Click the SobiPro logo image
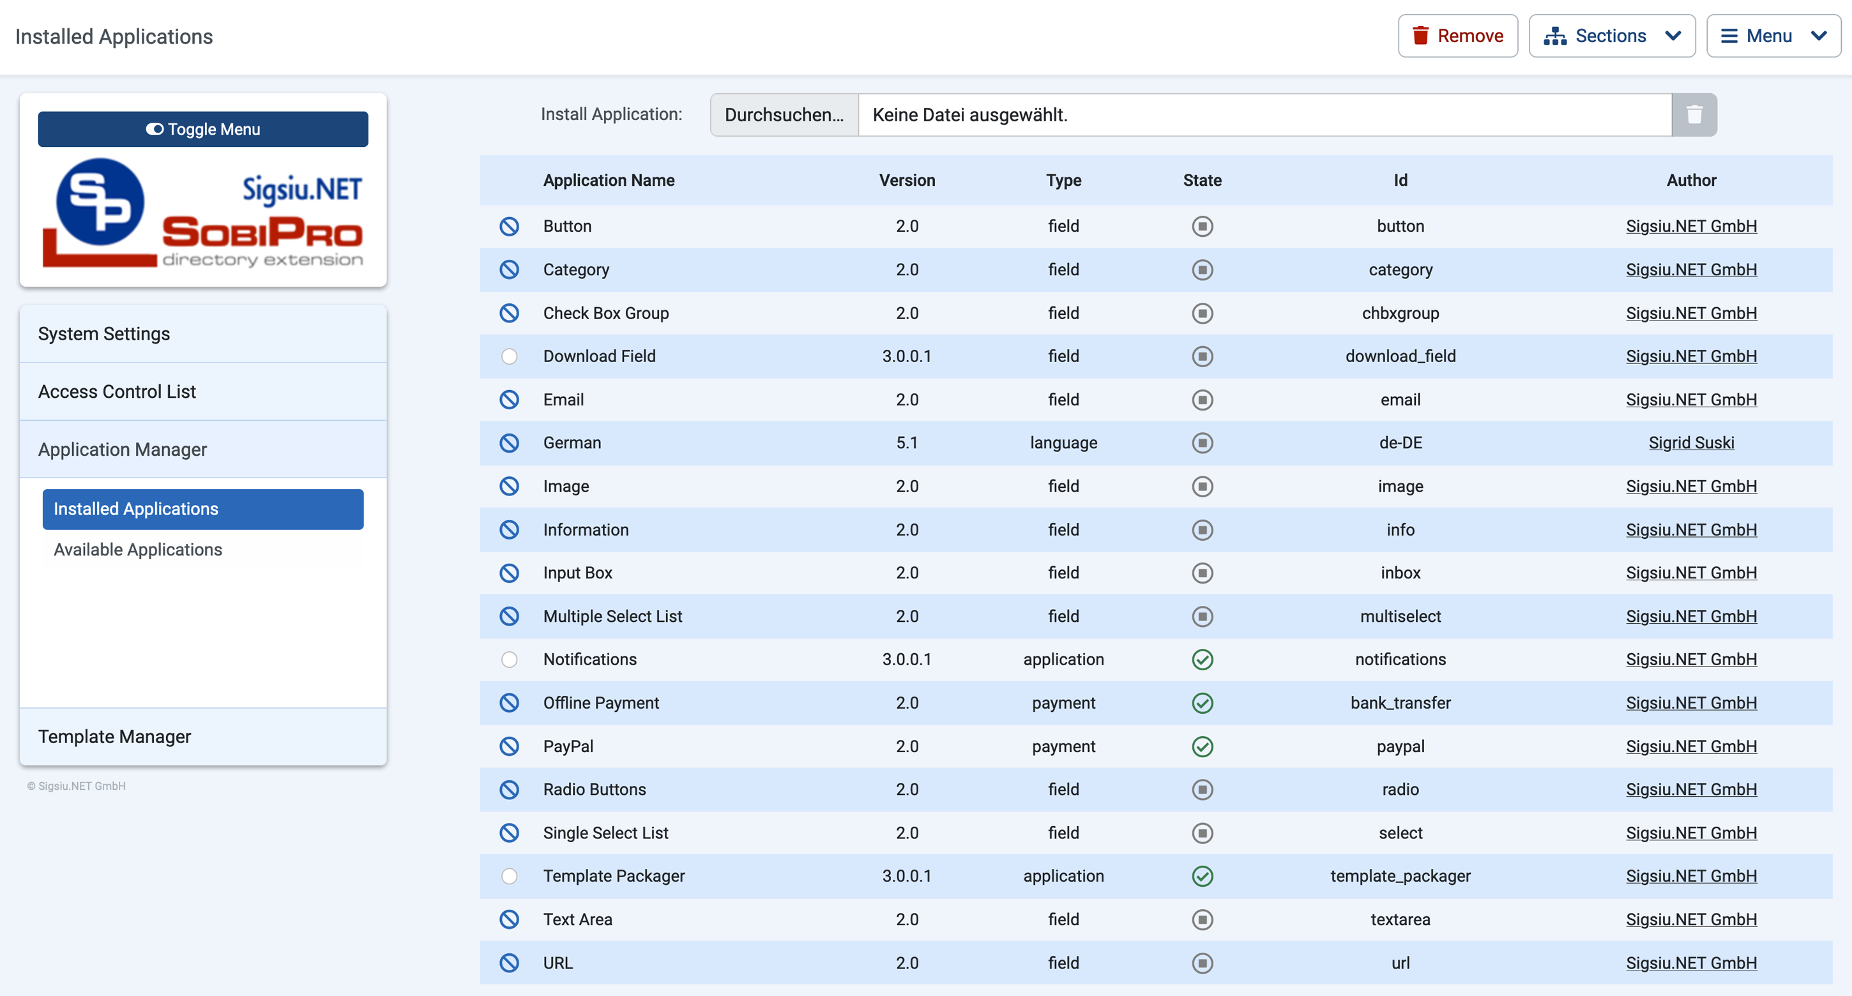 [202, 213]
